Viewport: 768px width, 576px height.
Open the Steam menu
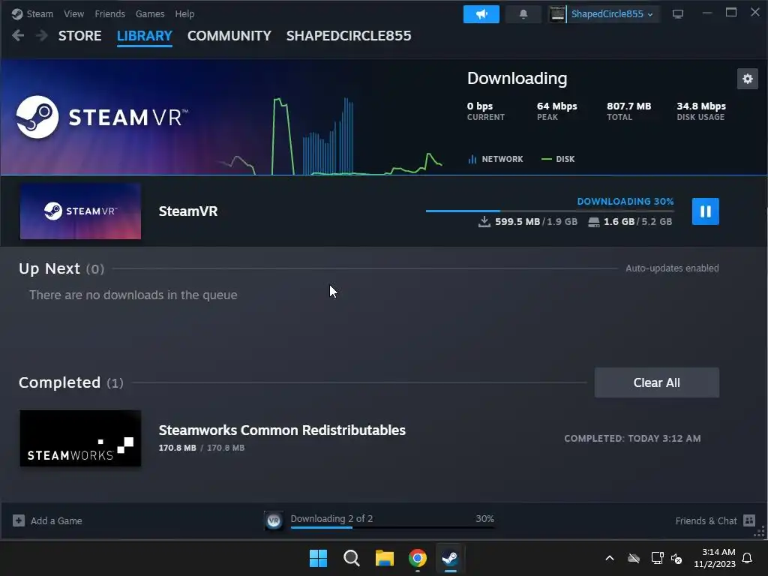(x=40, y=13)
